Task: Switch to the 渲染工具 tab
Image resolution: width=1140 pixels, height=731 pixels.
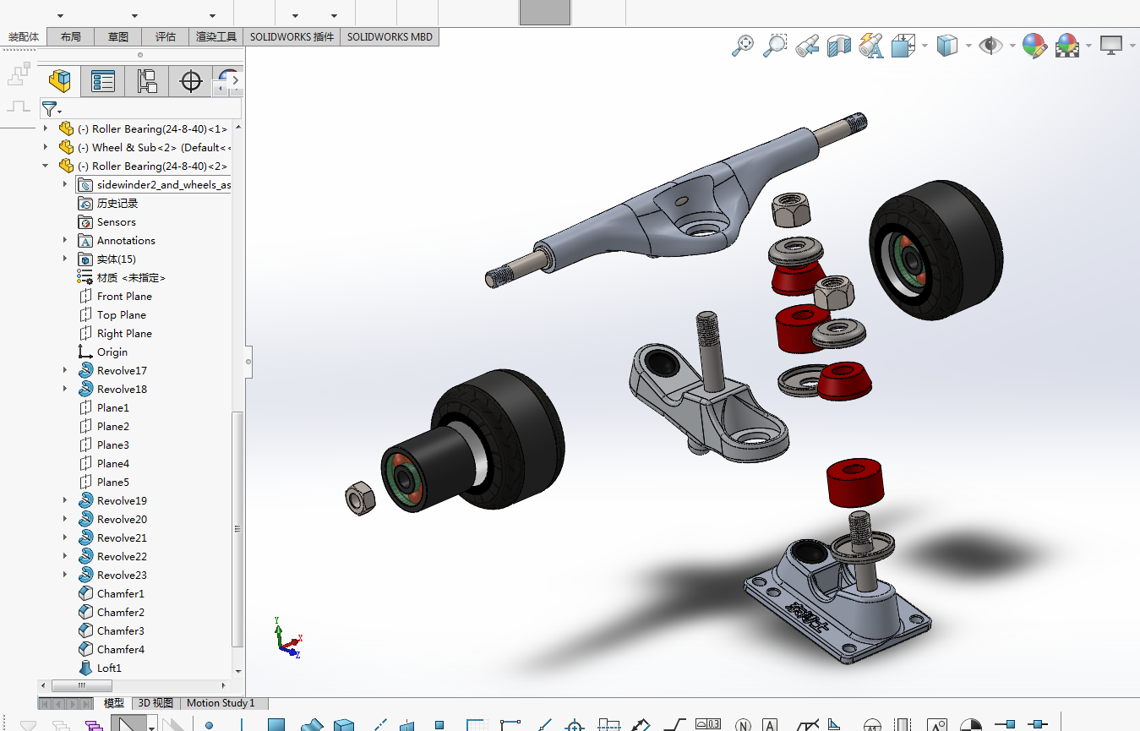Action: click(x=216, y=37)
